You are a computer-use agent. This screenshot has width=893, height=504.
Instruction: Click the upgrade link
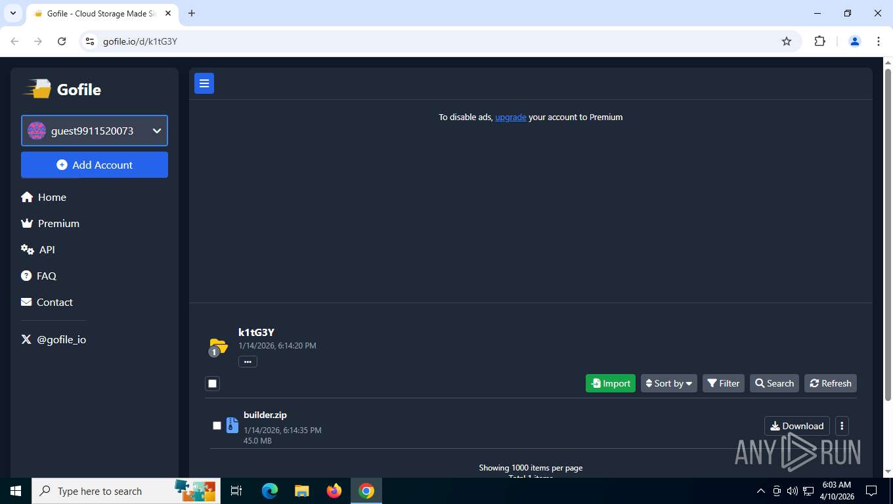(x=510, y=117)
